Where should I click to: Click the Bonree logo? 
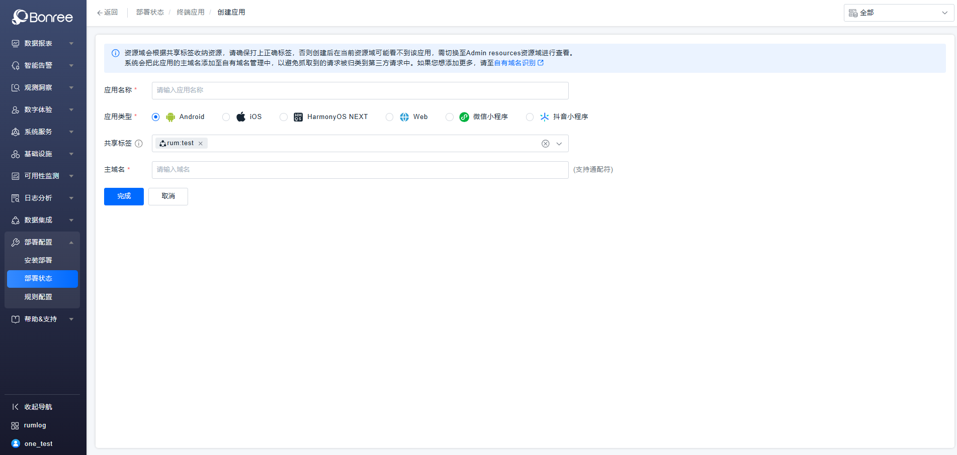tap(42, 17)
